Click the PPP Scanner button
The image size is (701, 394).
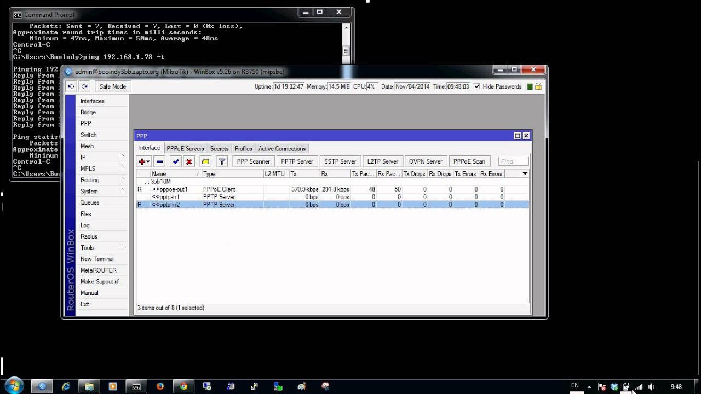coord(253,161)
